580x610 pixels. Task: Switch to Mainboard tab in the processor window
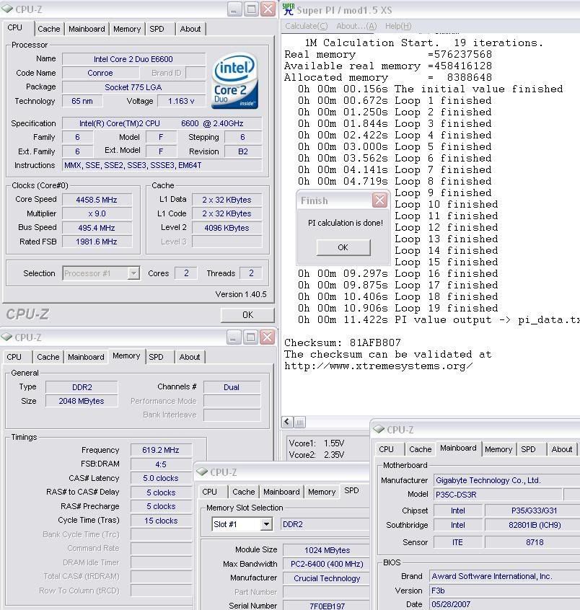(87, 29)
